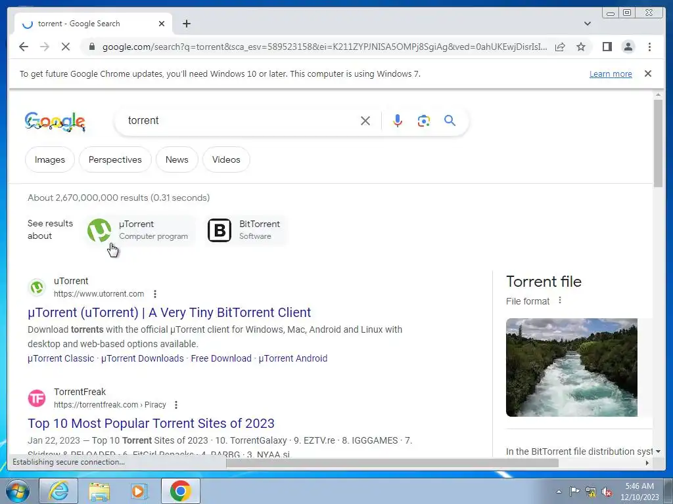The height and width of the screenshot is (504, 673).
Task: View site information via the lock icon
Action: [x=92, y=47]
